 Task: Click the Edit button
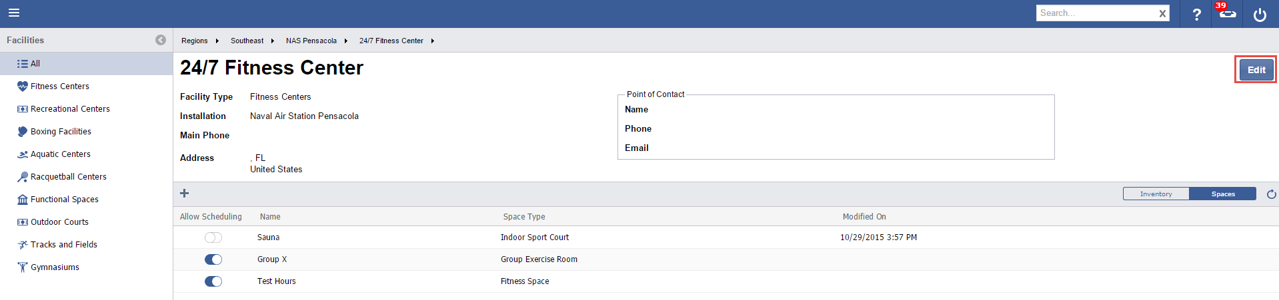click(x=1256, y=70)
